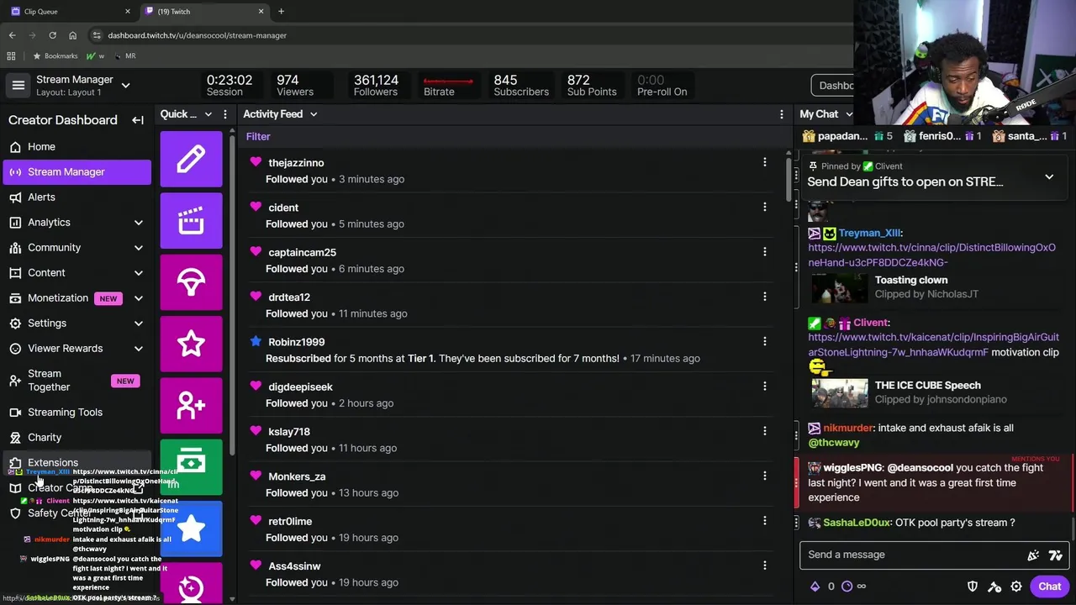Viewport: 1076px width, 605px height.
Task: Click the Robinz1999 username in Activity Feed
Action: [x=296, y=342]
